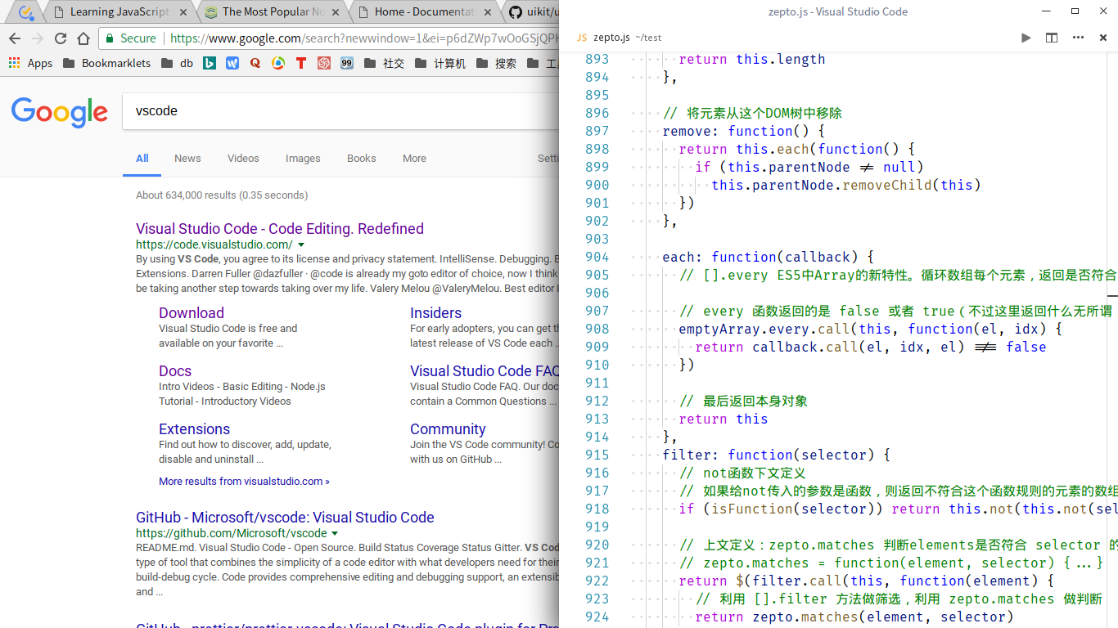This screenshot has height=628, width=1118.
Task: Open the Bing bookmark icon
Action: (210, 63)
